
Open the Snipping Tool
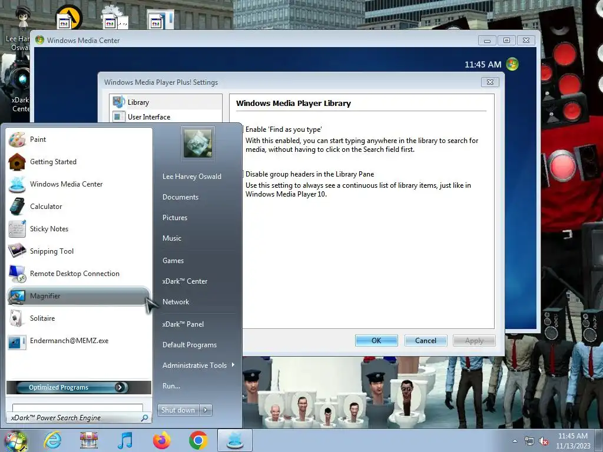click(79, 251)
